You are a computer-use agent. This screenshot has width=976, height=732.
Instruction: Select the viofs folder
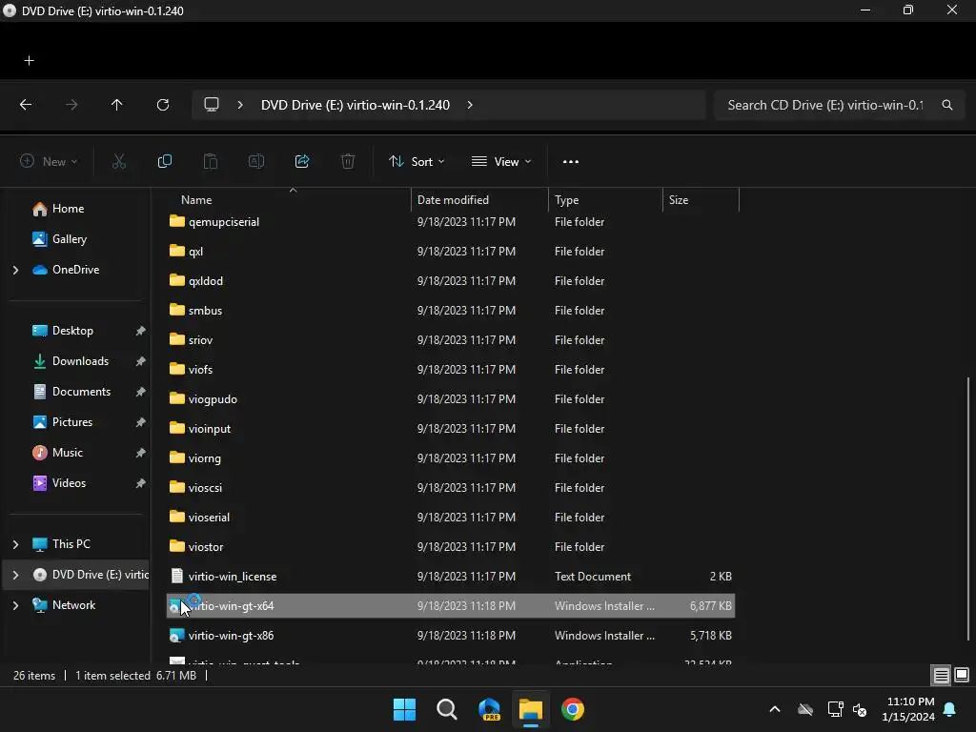[x=451, y=370]
